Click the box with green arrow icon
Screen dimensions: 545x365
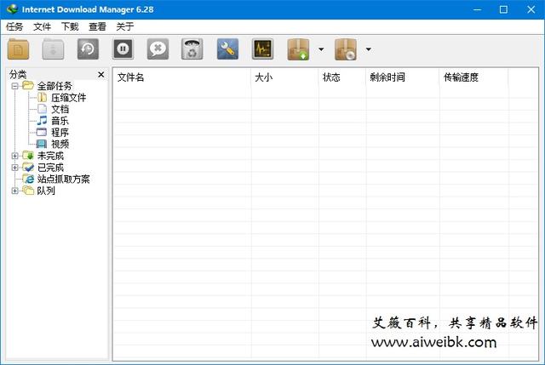click(298, 49)
